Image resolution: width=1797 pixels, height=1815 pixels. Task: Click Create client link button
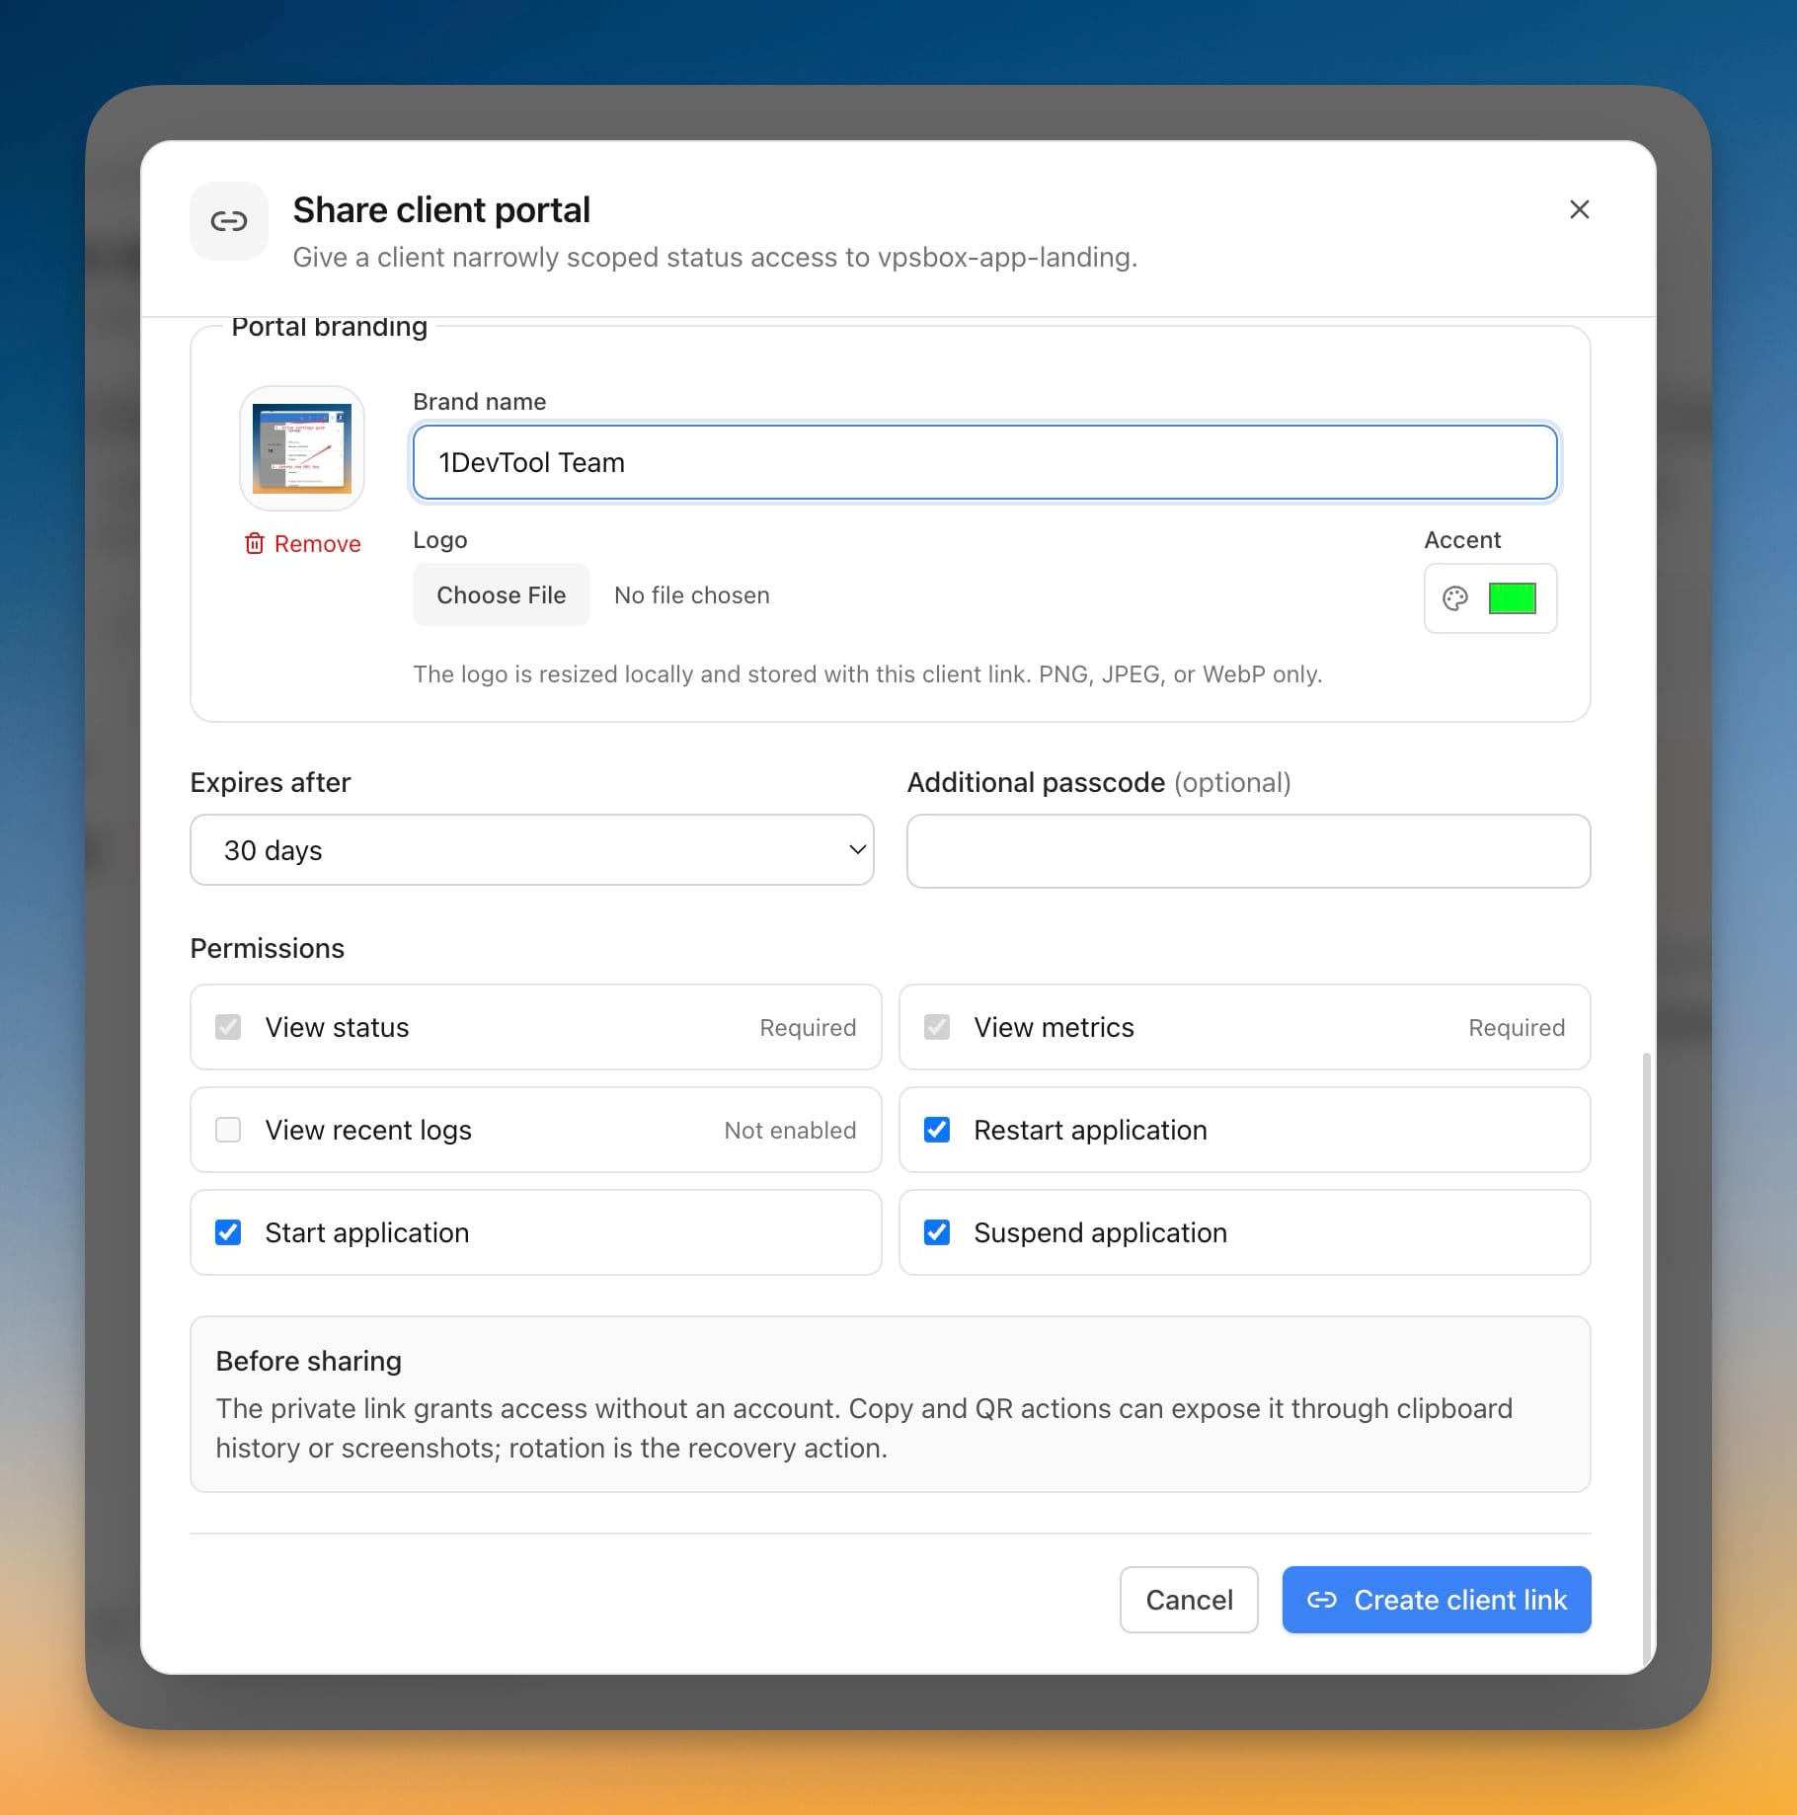(1436, 1600)
